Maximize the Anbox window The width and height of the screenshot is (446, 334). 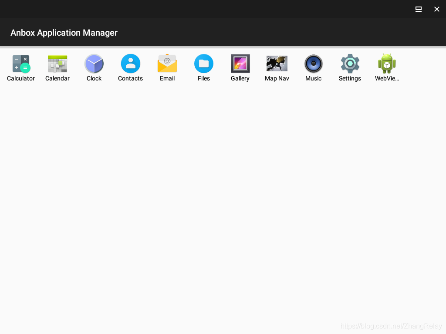pyautogui.click(x=419, y=9)
